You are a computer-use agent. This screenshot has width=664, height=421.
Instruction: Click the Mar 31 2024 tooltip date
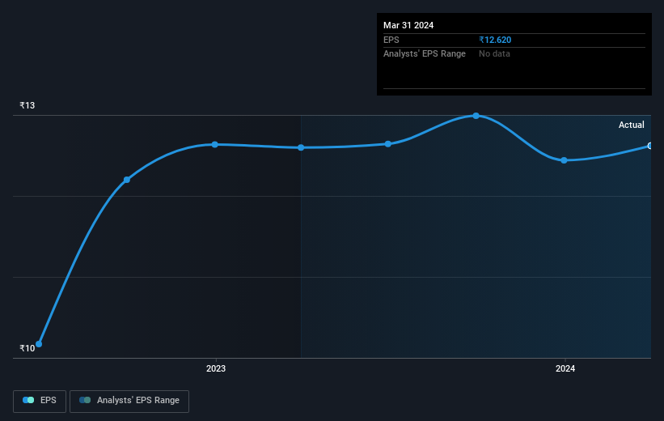[x=408, y=25]
